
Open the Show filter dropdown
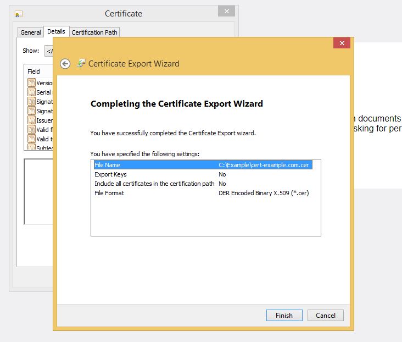tap(49, 51)
